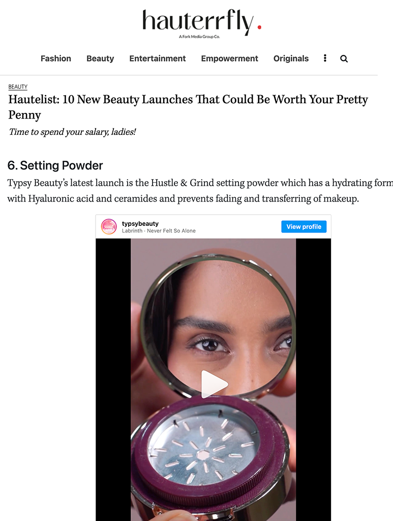The width and height of the screenshot is (393, 521).
Task: Open the typsybeauty username link
Action: click(x=140, y=224)
